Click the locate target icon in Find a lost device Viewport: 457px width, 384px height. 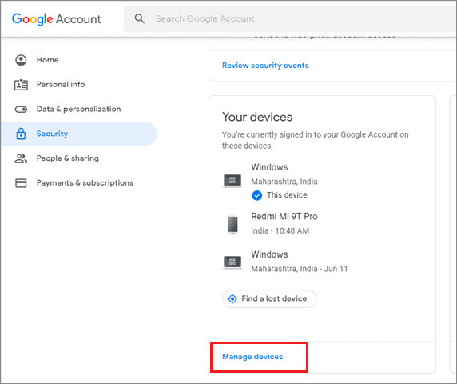click(x=232, y=298)
